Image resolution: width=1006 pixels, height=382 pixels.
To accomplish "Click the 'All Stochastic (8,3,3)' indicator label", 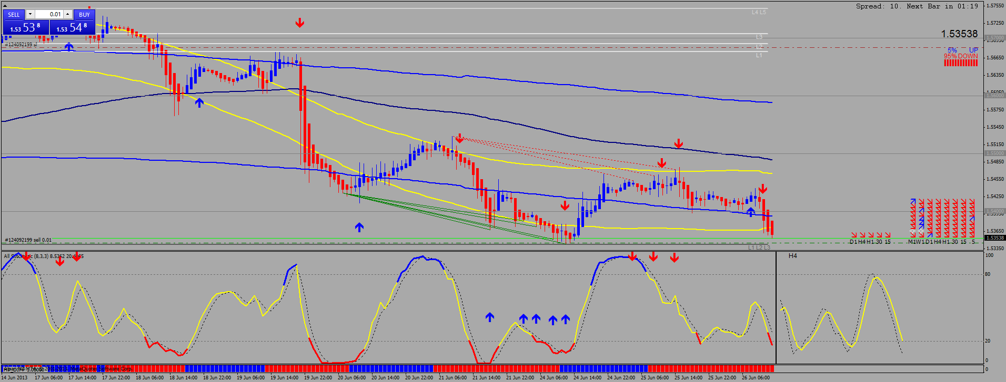I will (x=26, y=256).
